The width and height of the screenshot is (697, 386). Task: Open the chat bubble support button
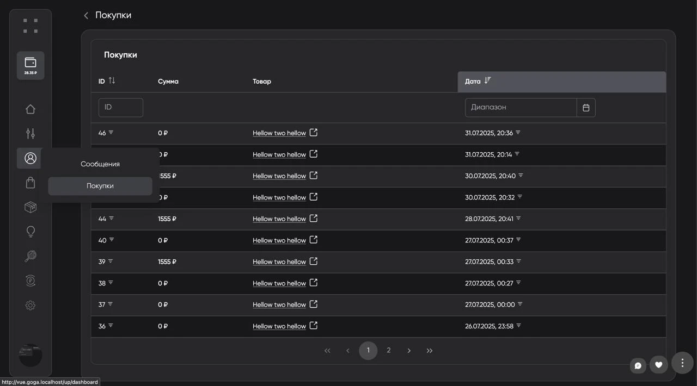[x=638, y=365]
